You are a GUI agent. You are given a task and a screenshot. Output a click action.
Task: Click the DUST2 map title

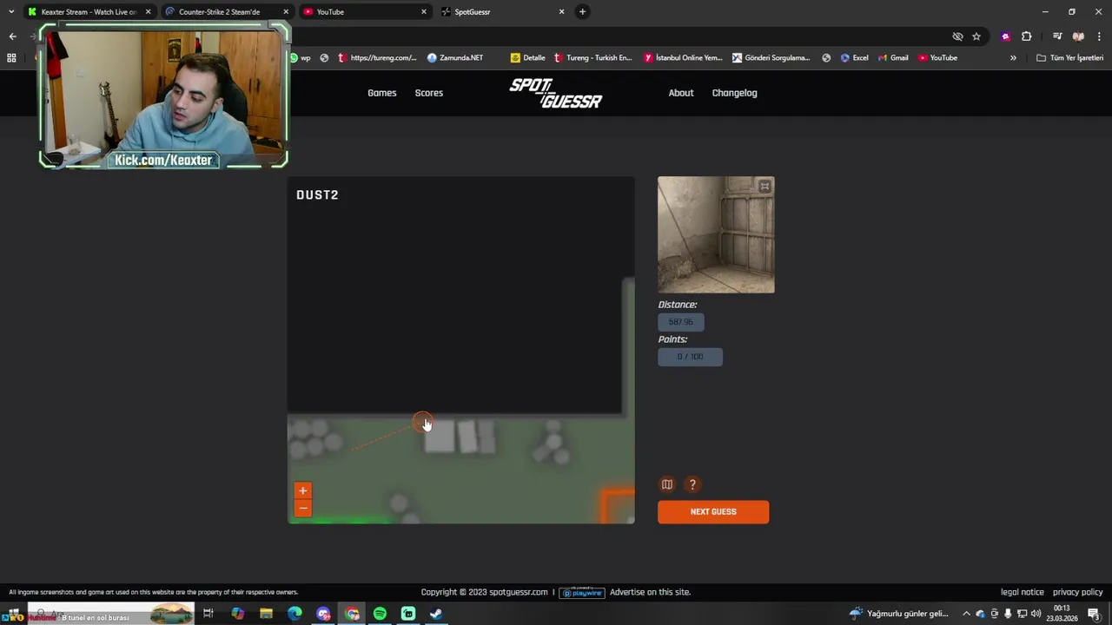(317, 195)
